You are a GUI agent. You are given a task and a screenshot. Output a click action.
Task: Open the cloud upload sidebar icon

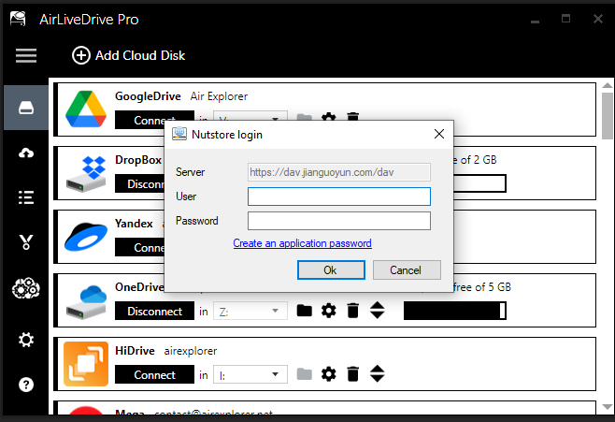click(26, 153)
